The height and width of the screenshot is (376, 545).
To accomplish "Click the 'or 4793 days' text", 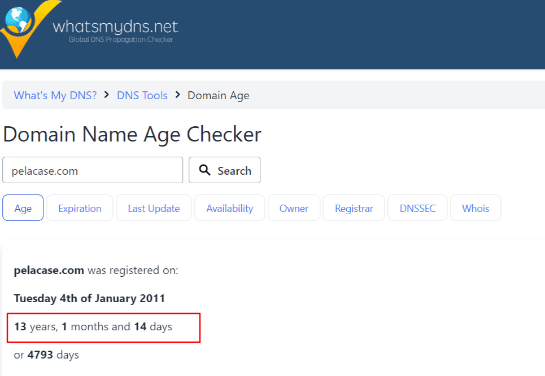I will (x=46, y=355).
